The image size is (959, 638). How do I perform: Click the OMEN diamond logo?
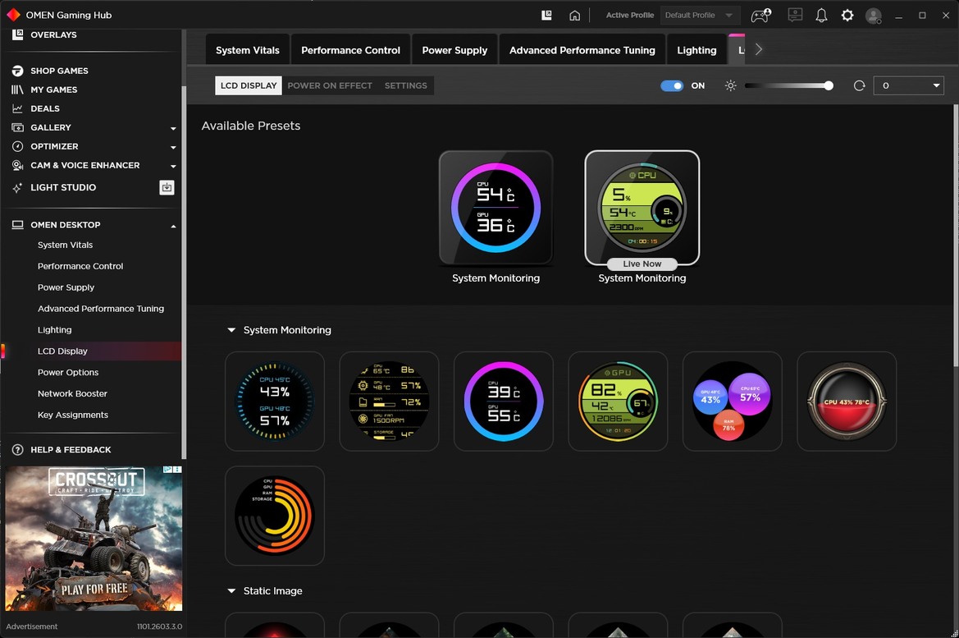[x=13, y=15]
